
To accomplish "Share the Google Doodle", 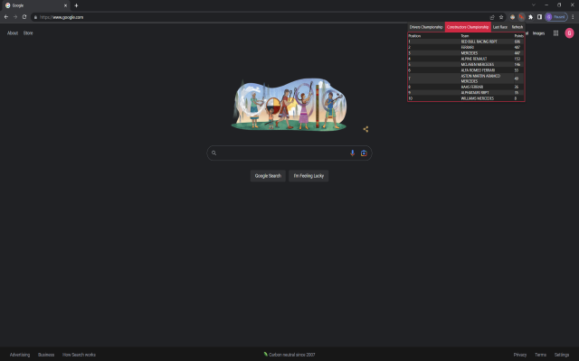I will 365,129.
